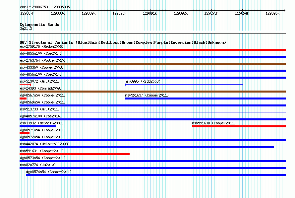
Task: Open esv24393 (Conrad2009) label
Action: [x=41, y=88]
